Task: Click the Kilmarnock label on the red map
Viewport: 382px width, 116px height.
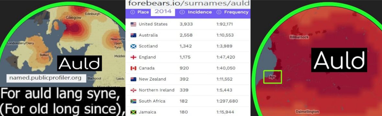Action: pos(299,37)
